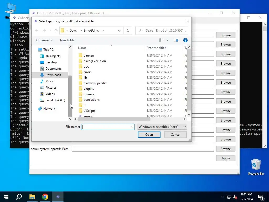Viewport: 269px width, 202px height.
Task: Click the navigation pane scroll down arrow
Action: pos(70,119)
